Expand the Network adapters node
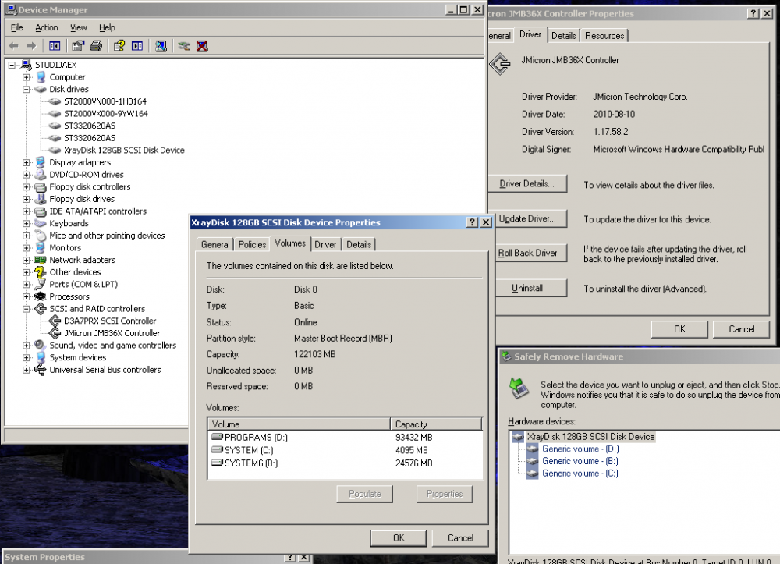This screenshot has width=780, height=564. 27,260
